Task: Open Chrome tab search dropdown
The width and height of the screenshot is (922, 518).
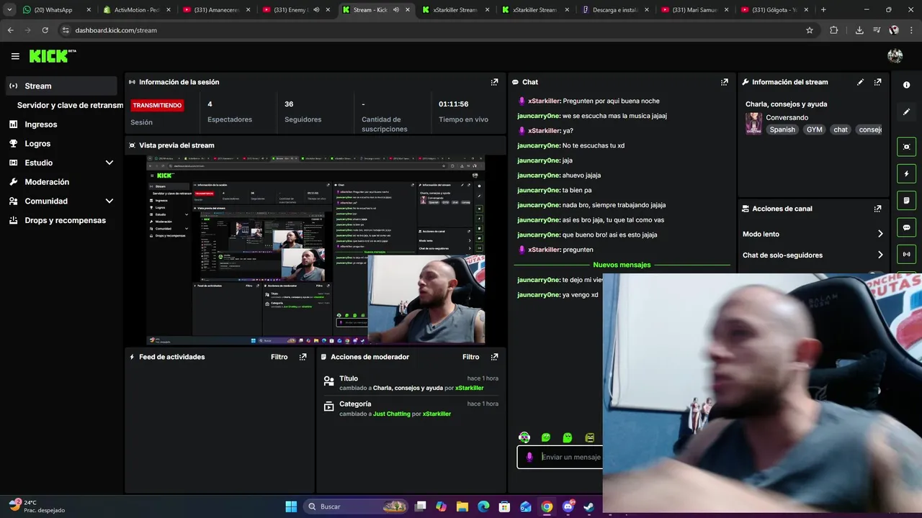Action: tap(9, 10)
